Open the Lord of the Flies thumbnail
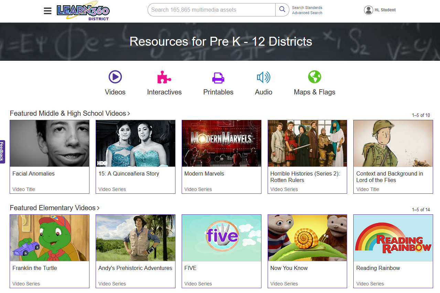 coord(393,143)
